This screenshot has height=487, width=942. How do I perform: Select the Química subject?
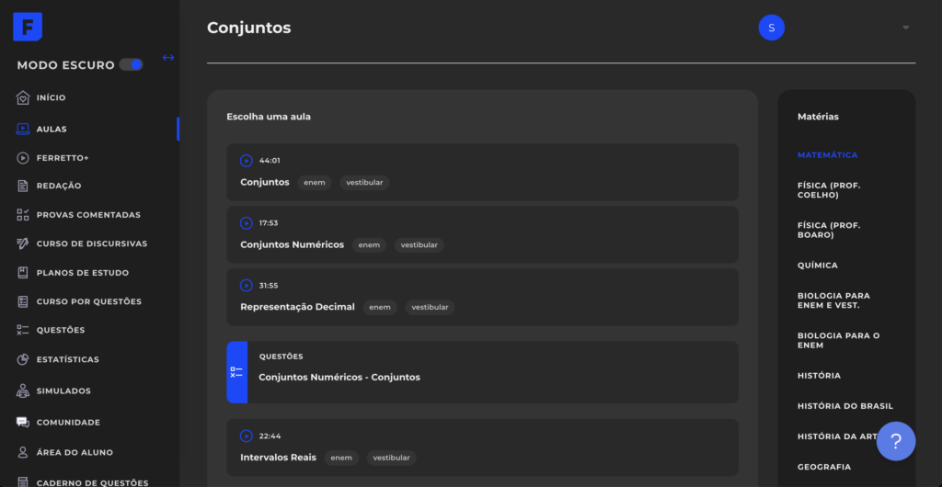[818, 265]
